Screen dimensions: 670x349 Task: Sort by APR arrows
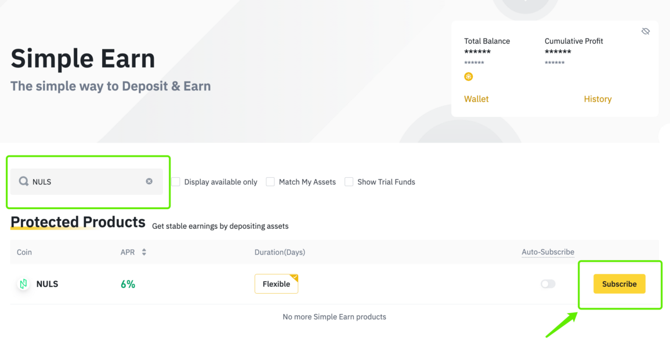click(x=144, y=252)
